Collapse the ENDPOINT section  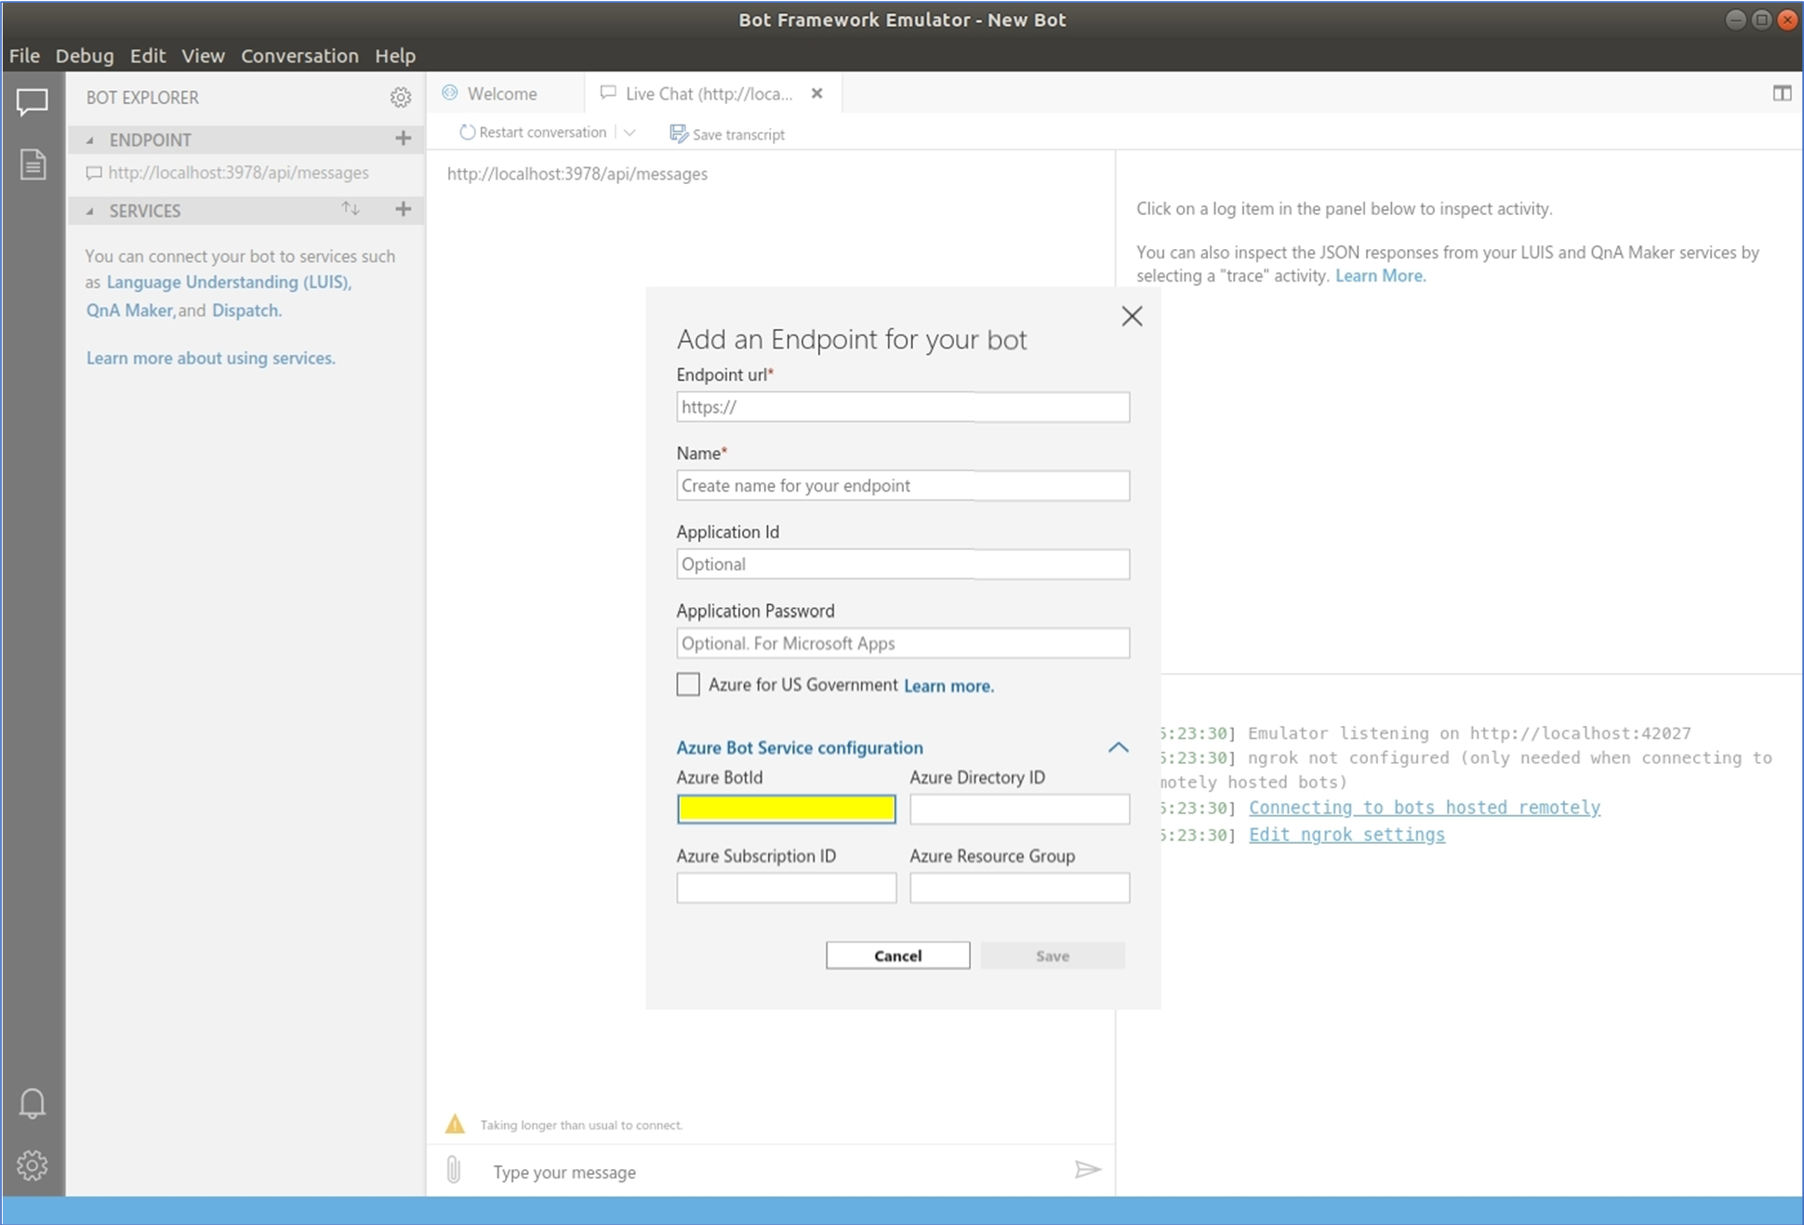tap(90, 139)
